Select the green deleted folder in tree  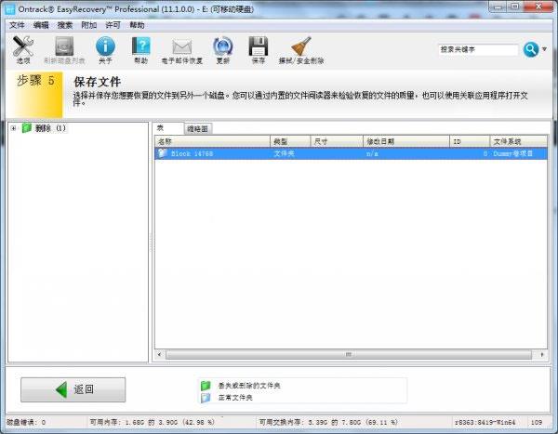point(44,128)
